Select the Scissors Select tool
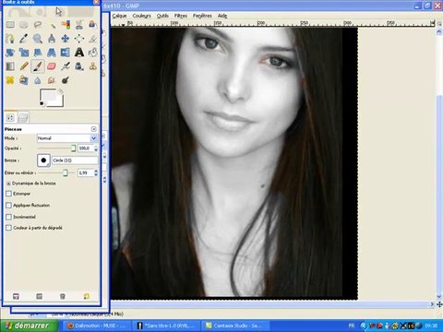Screen dimensions: 443x332 pos(79,25)
